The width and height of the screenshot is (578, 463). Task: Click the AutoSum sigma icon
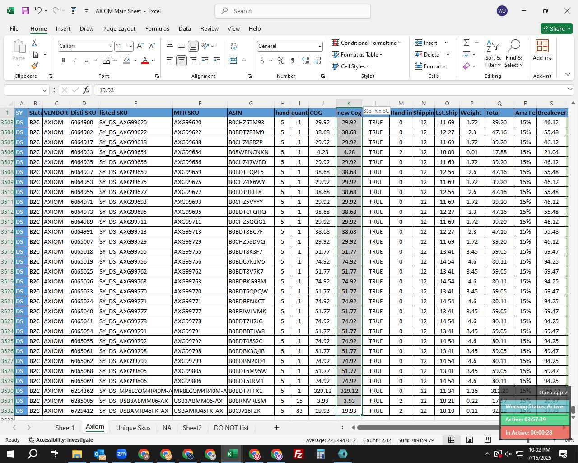pos(466,43)
